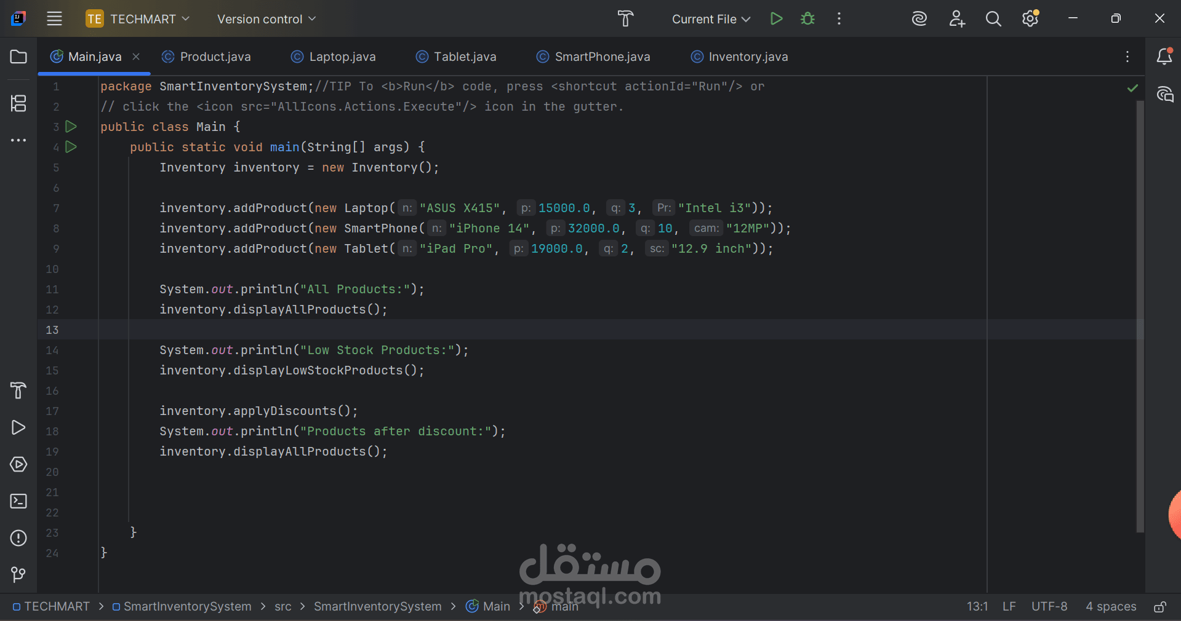
Task: Open the Project folder tool window
Action: click(x=18, y=57)
